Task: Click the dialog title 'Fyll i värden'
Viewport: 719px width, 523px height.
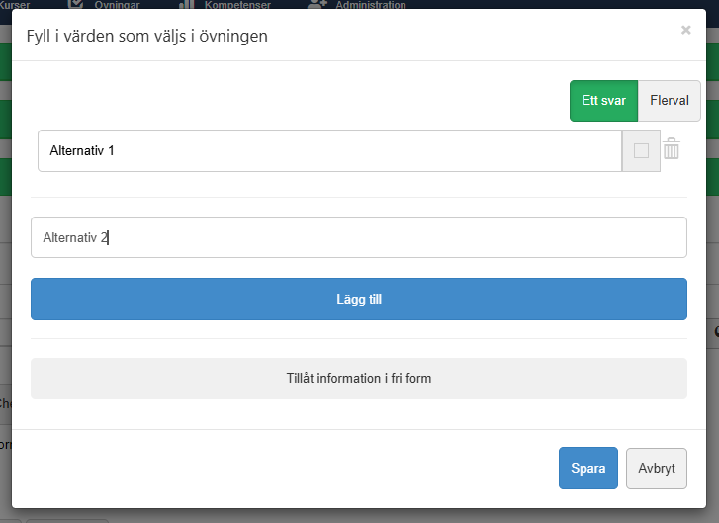Action: 146,37
